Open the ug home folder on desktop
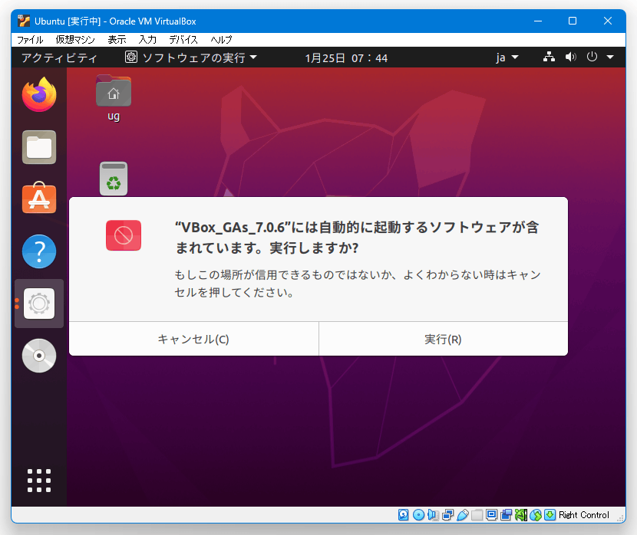Viewport: 637px width, 535px height. click(x=114, y=98)
